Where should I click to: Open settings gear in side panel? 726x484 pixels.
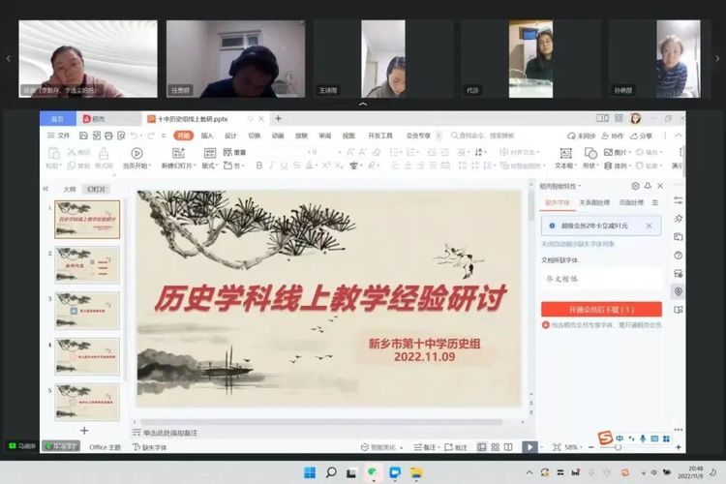pyautogui.click(x=635, y=186)
